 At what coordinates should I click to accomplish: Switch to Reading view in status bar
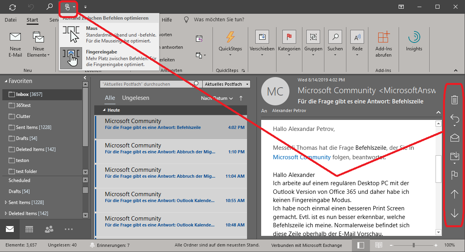click(x=378, y=245)
